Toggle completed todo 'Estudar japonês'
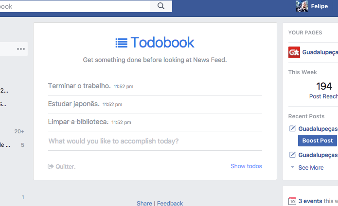Image resolution: width=338 pixels, height=206 pixels. point(74,104)
